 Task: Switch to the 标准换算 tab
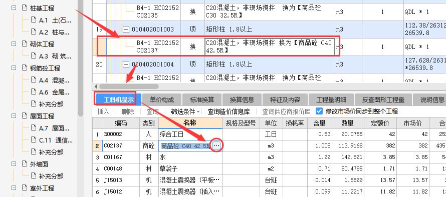(x=201, y=99)
